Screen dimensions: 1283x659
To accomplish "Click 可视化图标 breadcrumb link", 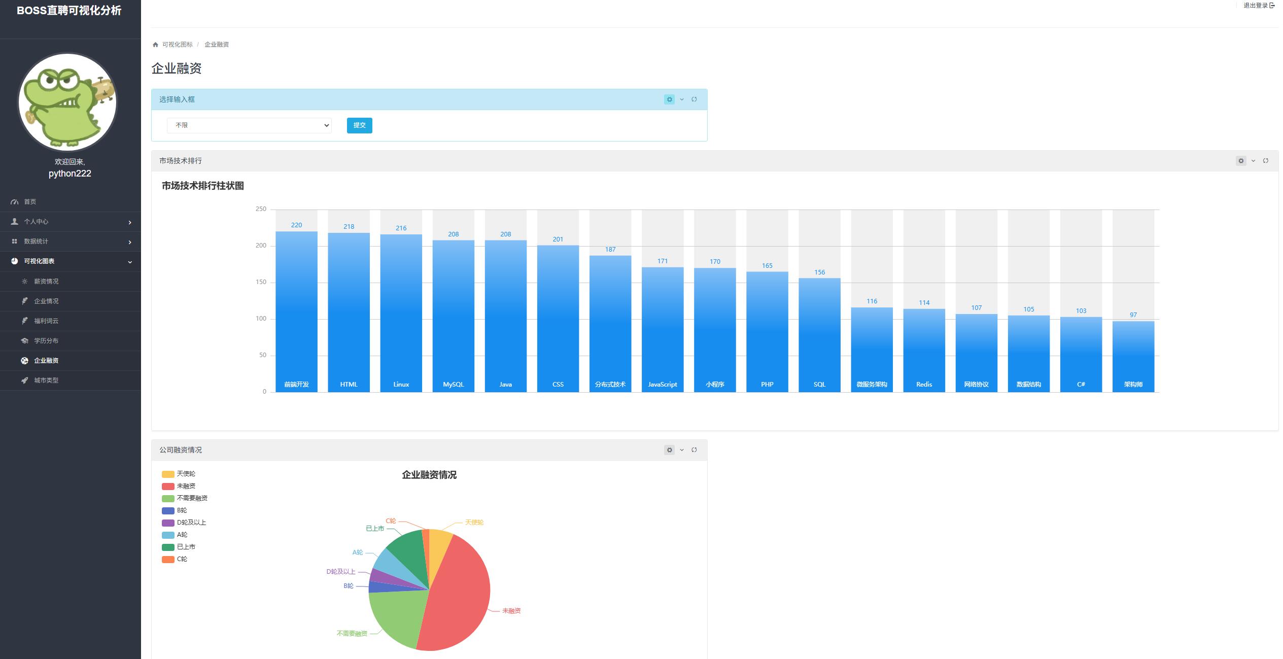I will point(178,45).
